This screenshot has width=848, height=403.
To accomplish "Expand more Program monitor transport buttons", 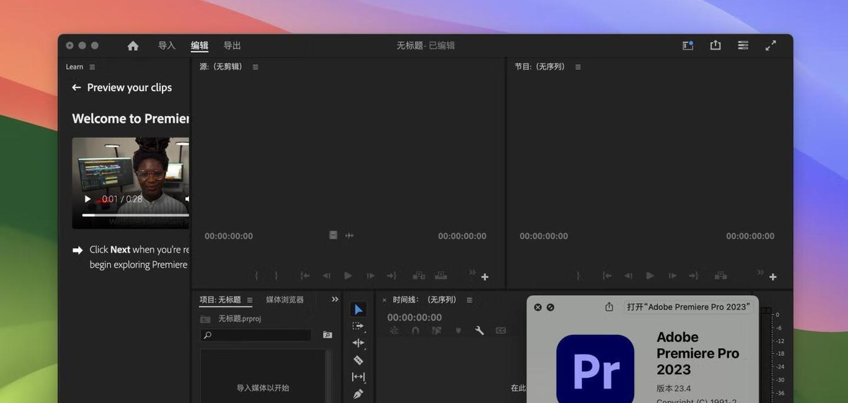I will (x=760, y=272).
